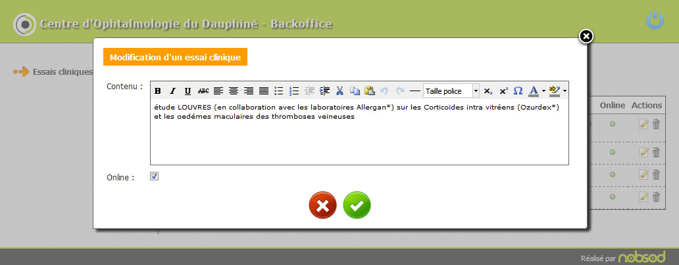Apply italic formatting to the text
The height and width of the screenshot is (265, 679).
[172, 91]
